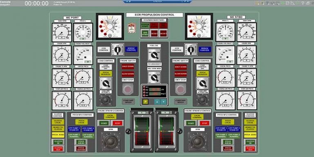Viewport: 314px width, 157px height.
Task: Turn the port ECR/Bridge control selector switch
Action: 118,49
